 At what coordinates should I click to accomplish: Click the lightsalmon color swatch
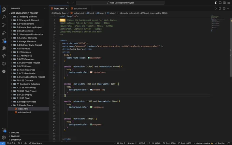pyautogui.click(x=91, y=72)
